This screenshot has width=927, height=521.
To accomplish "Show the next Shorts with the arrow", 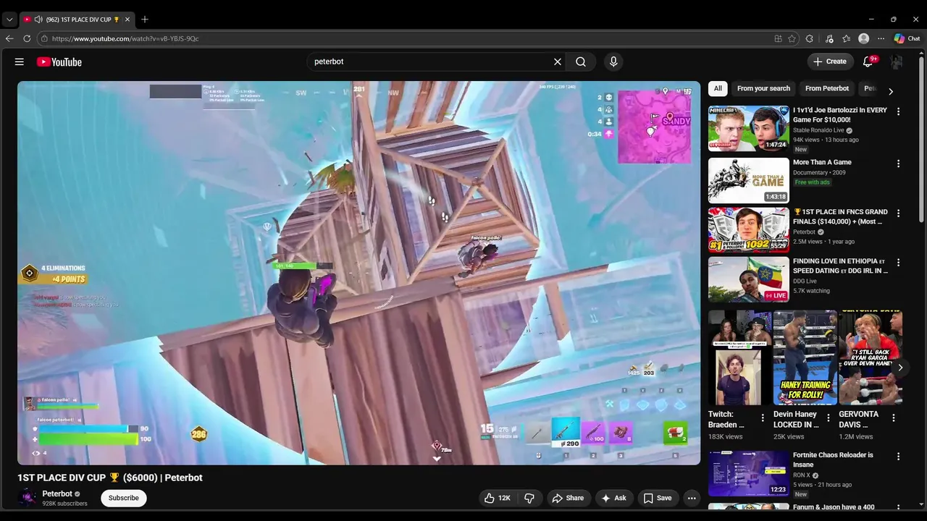I will tap(900, 368).
